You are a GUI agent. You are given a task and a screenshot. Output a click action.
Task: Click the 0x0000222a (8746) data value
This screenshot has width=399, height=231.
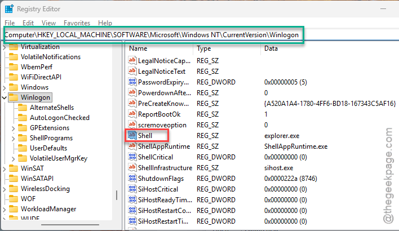click(291, 179)
